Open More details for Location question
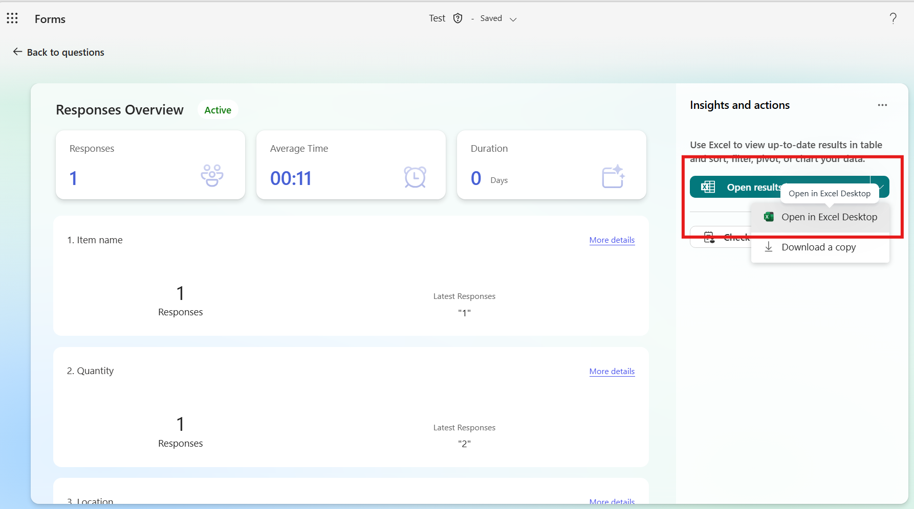Viewport: 914px width, 509px height. point(612,502)
